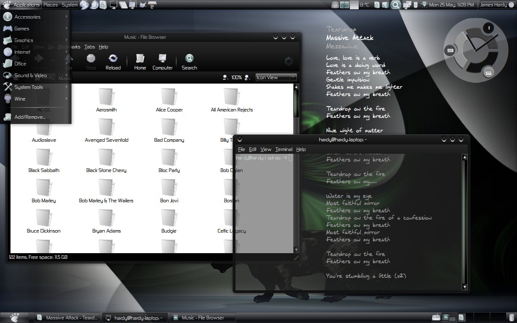Click the Computer button in File Browser
Viewport: 517px width, 323px height.
click(x=162, y=62)
